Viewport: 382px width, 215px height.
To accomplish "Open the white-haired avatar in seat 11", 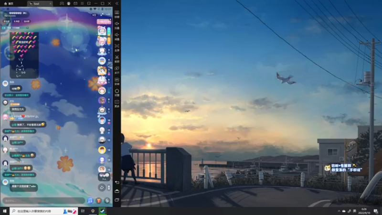I will pyautogui.click(x=102, y=130).
